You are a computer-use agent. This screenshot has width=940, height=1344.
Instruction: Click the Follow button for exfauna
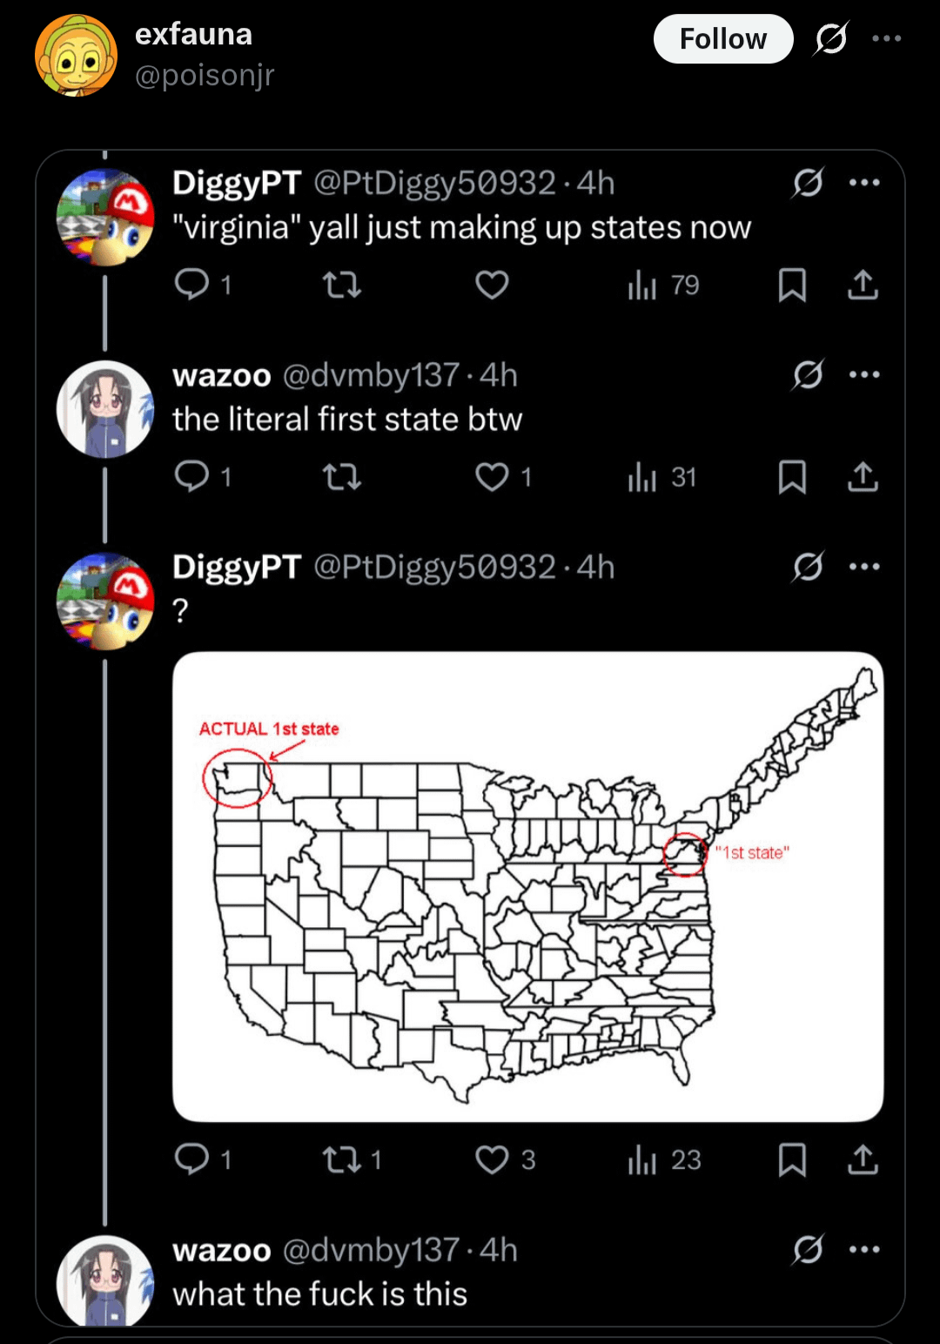click(722, 39)
